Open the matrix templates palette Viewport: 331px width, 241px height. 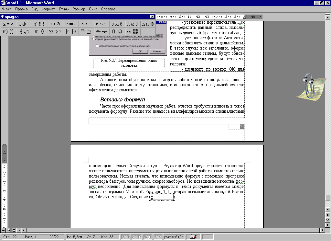[x=133, y=32]
